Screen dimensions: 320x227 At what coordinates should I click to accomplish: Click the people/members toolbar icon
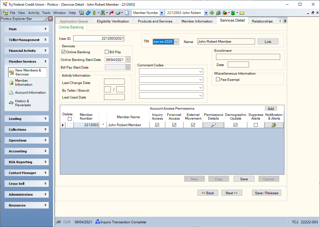pos(218,13)
